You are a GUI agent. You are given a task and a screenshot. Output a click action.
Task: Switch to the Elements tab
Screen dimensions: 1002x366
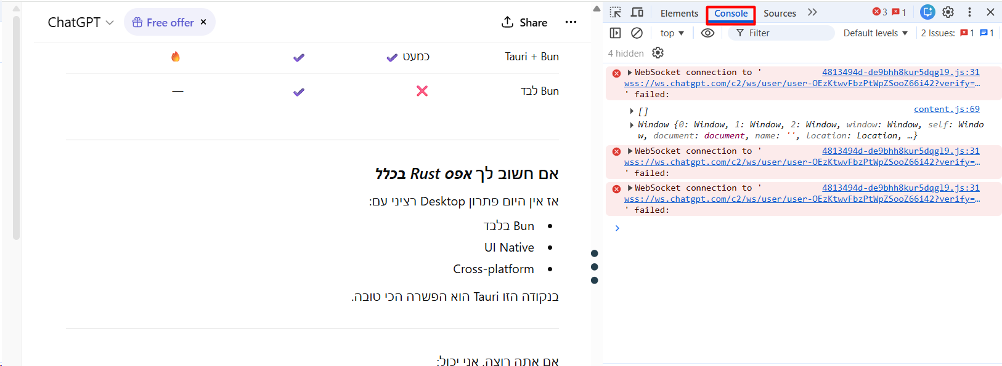click(x=679, y=14)
